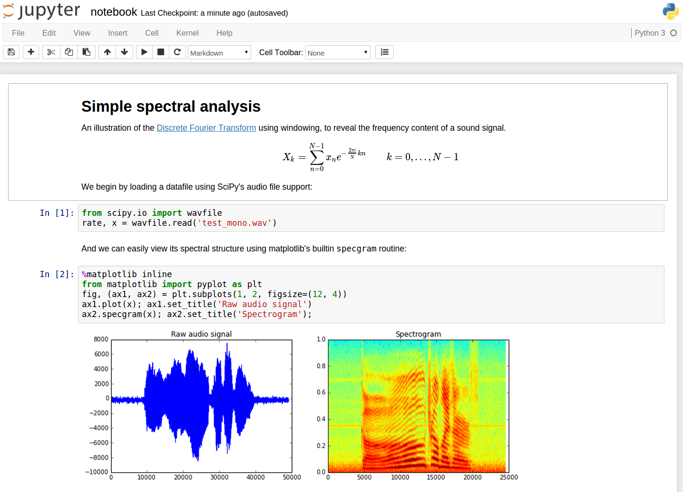Select the In [2] prompt
The image size is (683, 492).
click(57, 274)
